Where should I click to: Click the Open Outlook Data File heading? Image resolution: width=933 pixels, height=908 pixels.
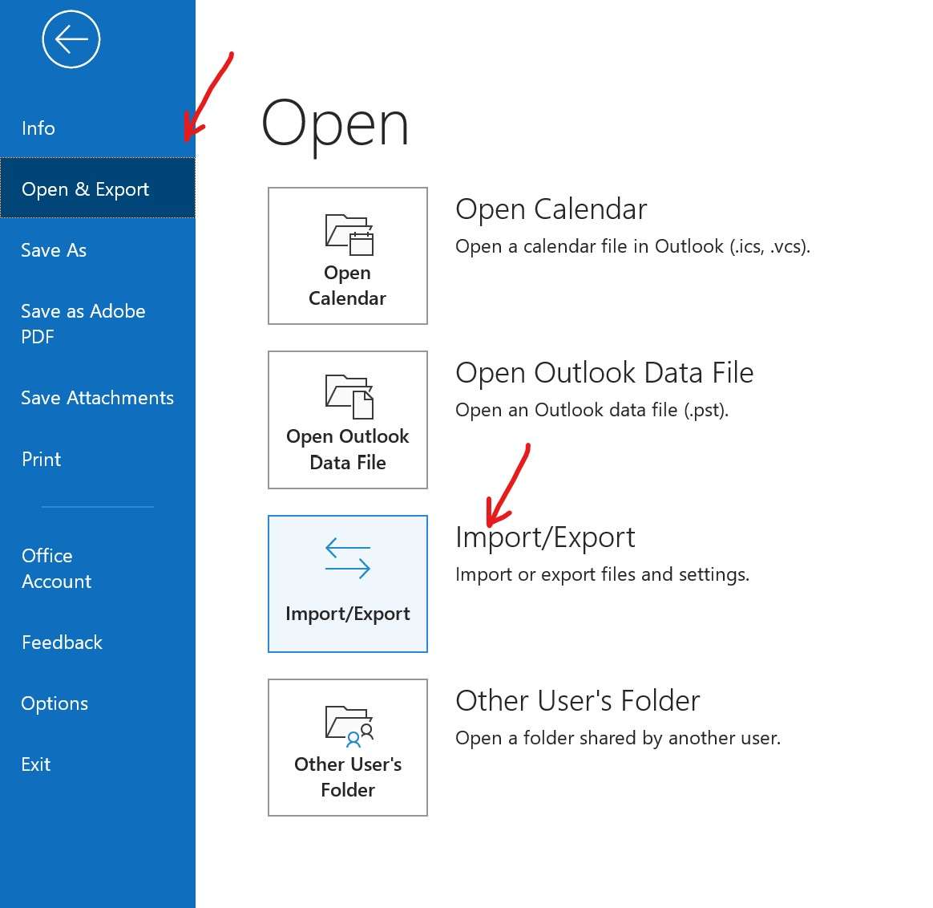click(x=604, y=373)
